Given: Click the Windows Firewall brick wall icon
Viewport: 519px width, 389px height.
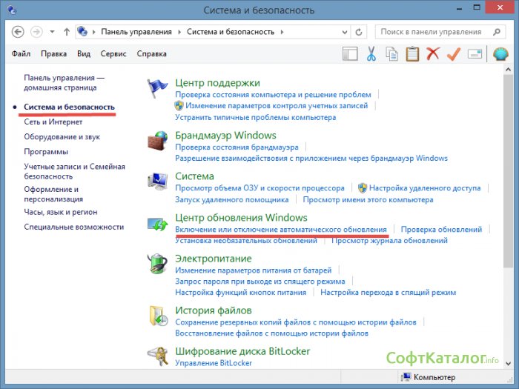Looking at the screenshot, I should (x=158, y=142).
